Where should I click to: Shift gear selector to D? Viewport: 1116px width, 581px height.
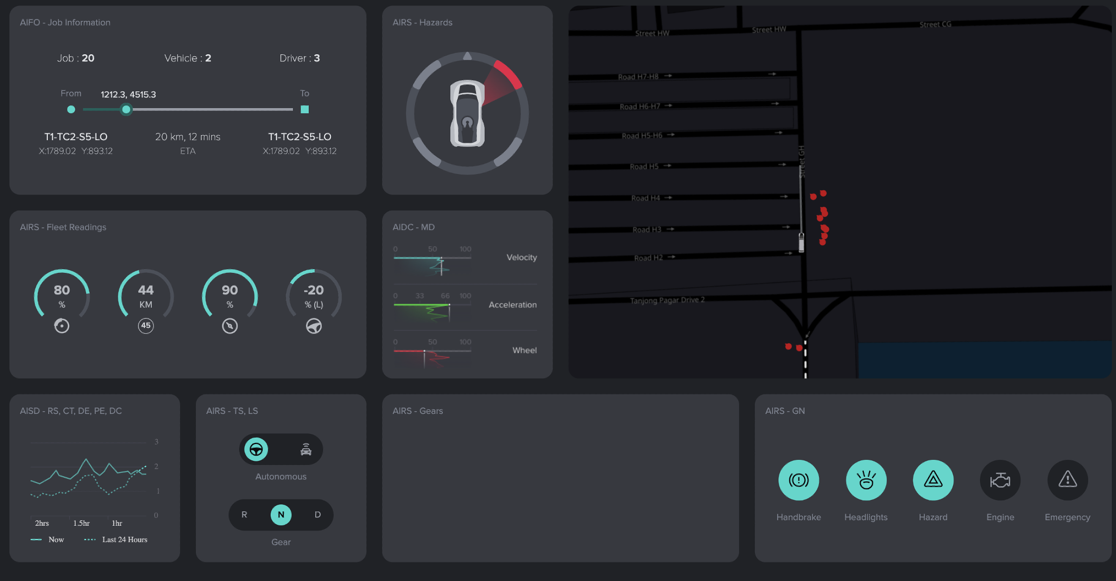point(318,515)
